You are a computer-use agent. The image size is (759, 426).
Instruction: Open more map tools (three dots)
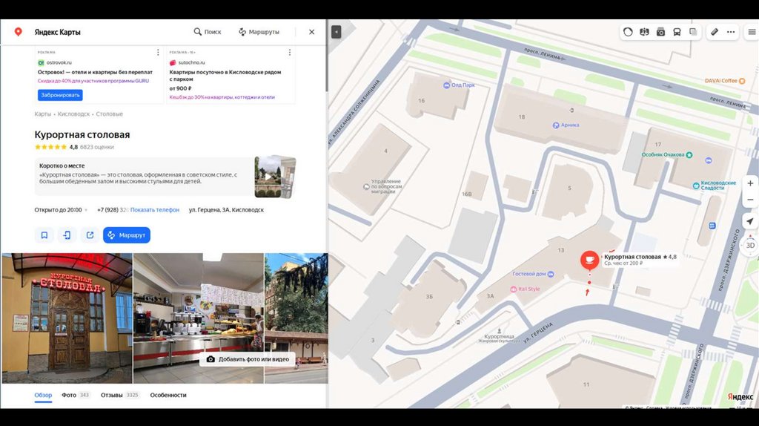(731, 32)
